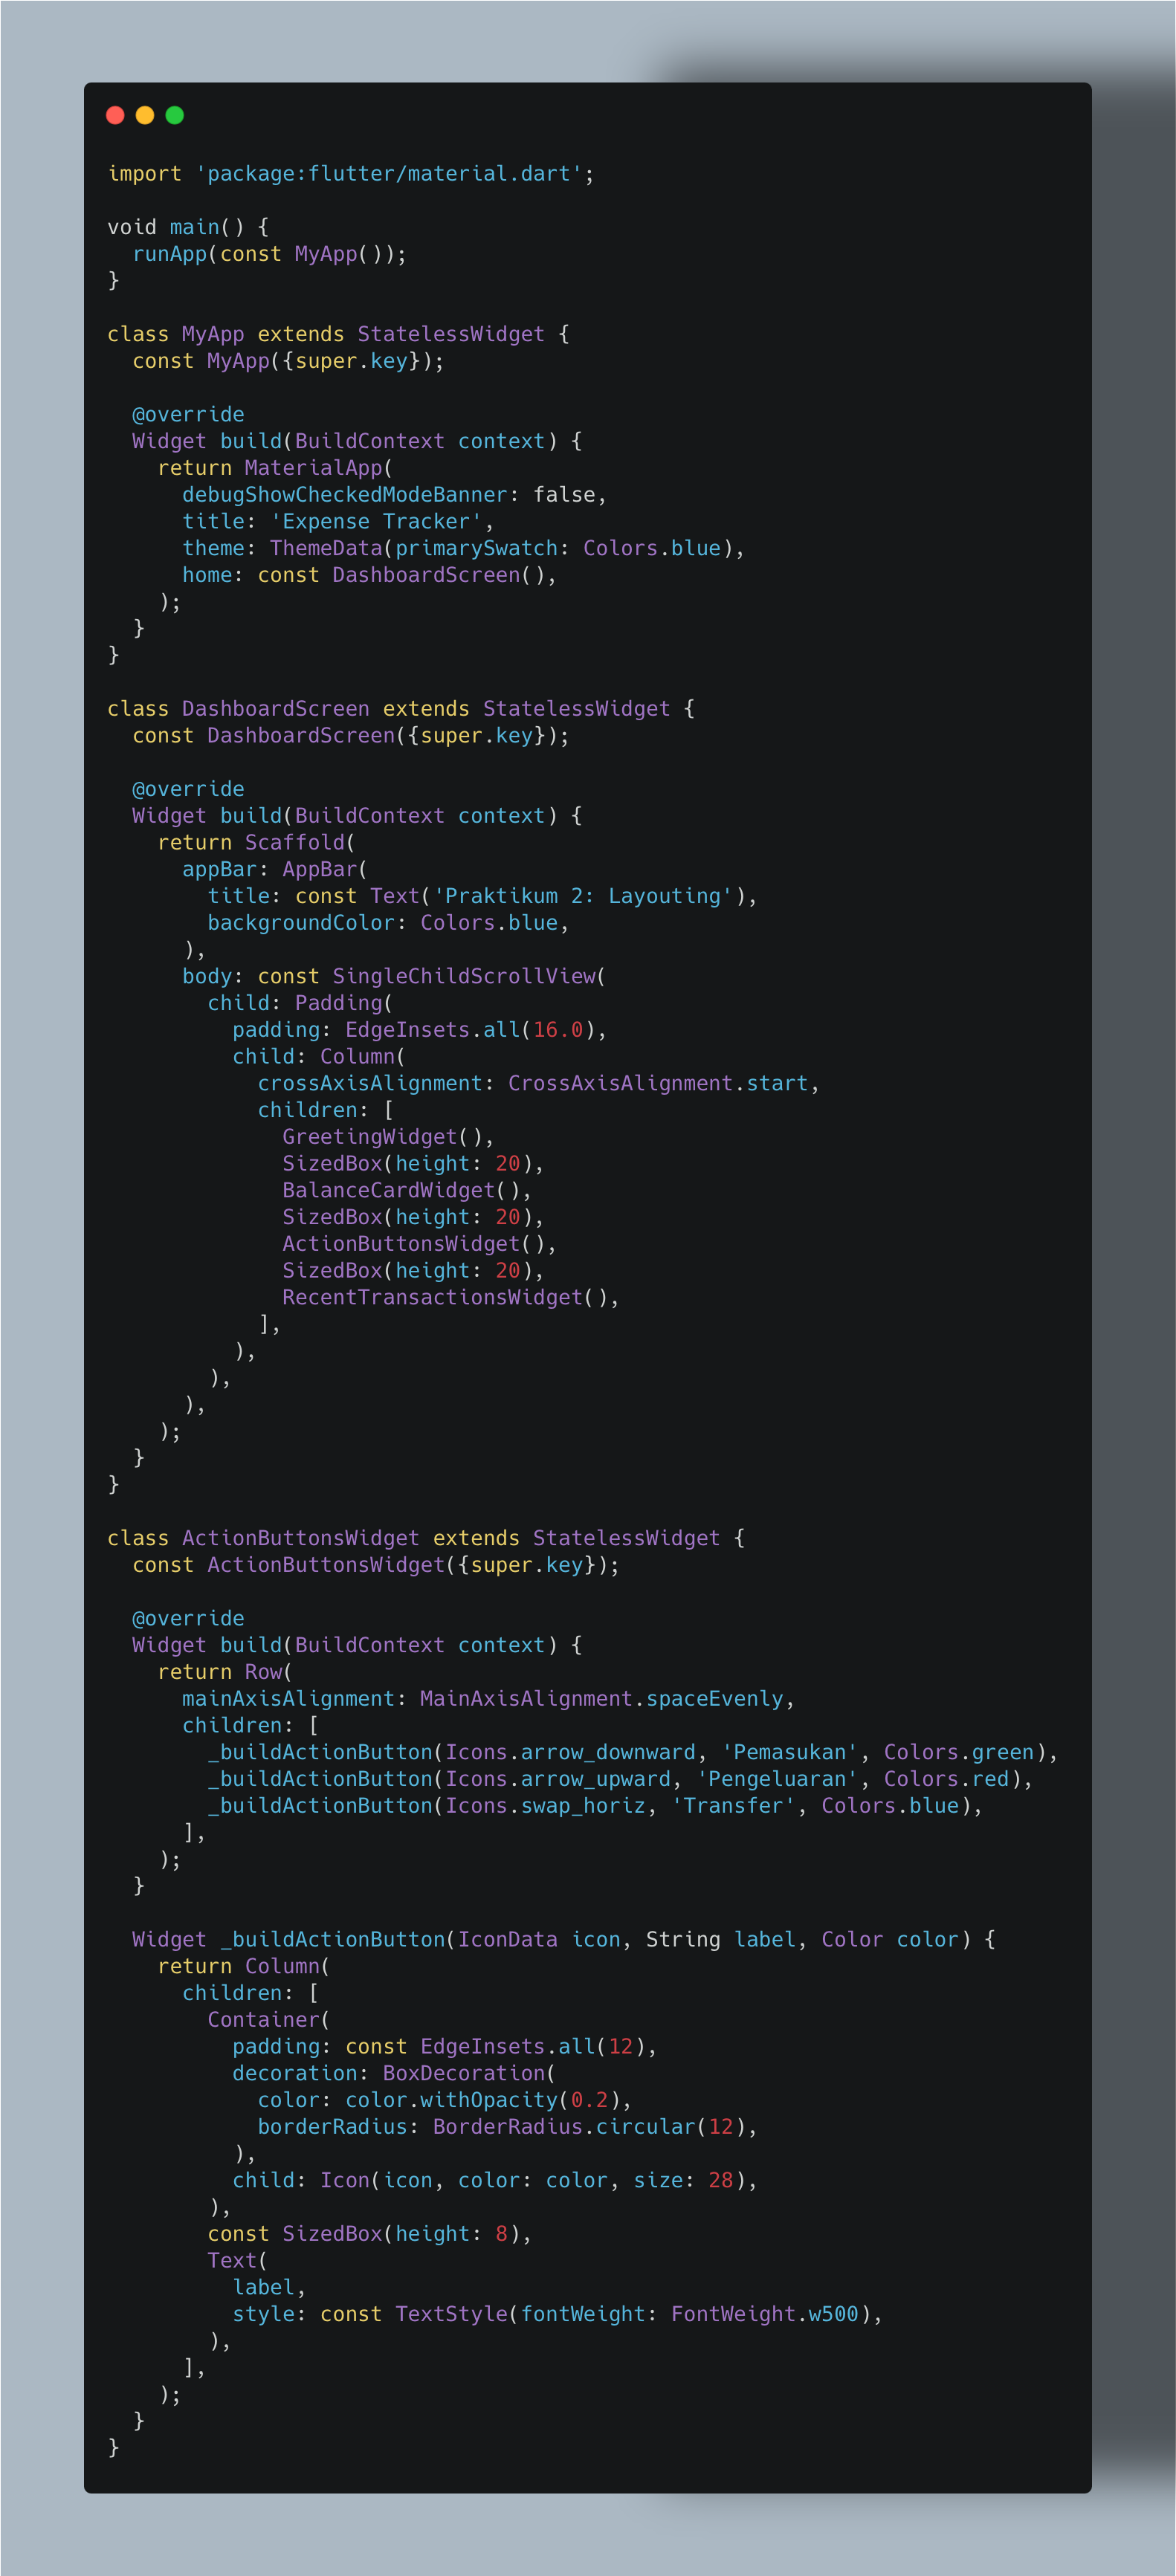
Task: Click the 'Transfer' swap_horiz button line
Action: [595, 1806]
